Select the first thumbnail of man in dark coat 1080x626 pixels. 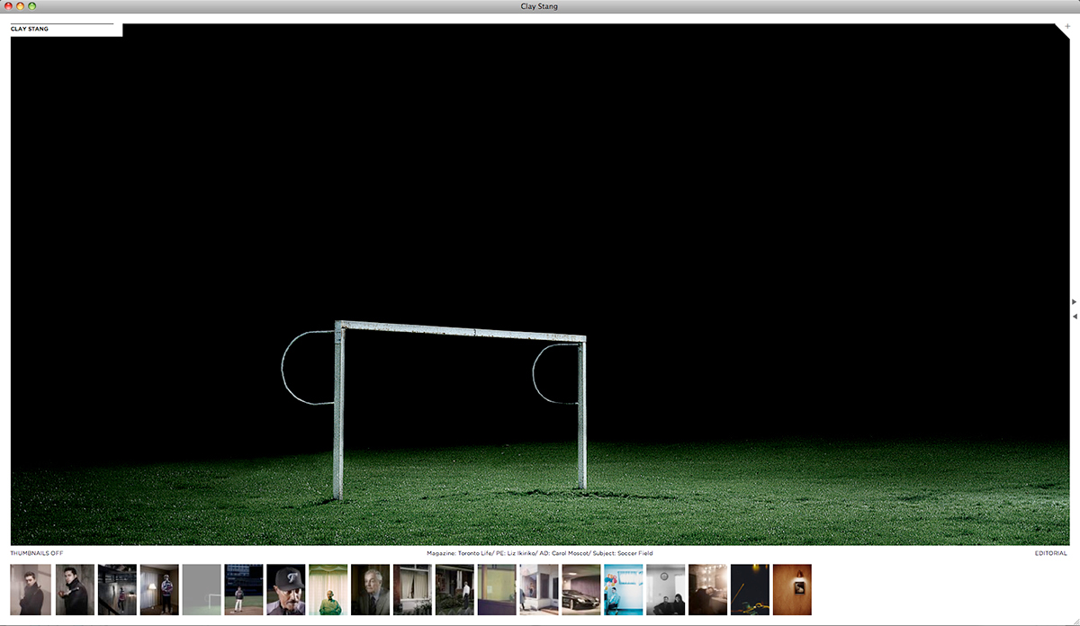(30, 590)
